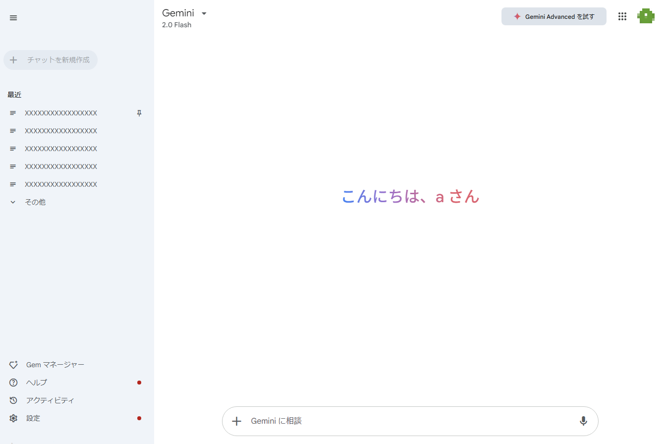This screenshot has width=666, height=444.
Task: Click the microphone icon for voice input
Action: [x=583, y=421]
